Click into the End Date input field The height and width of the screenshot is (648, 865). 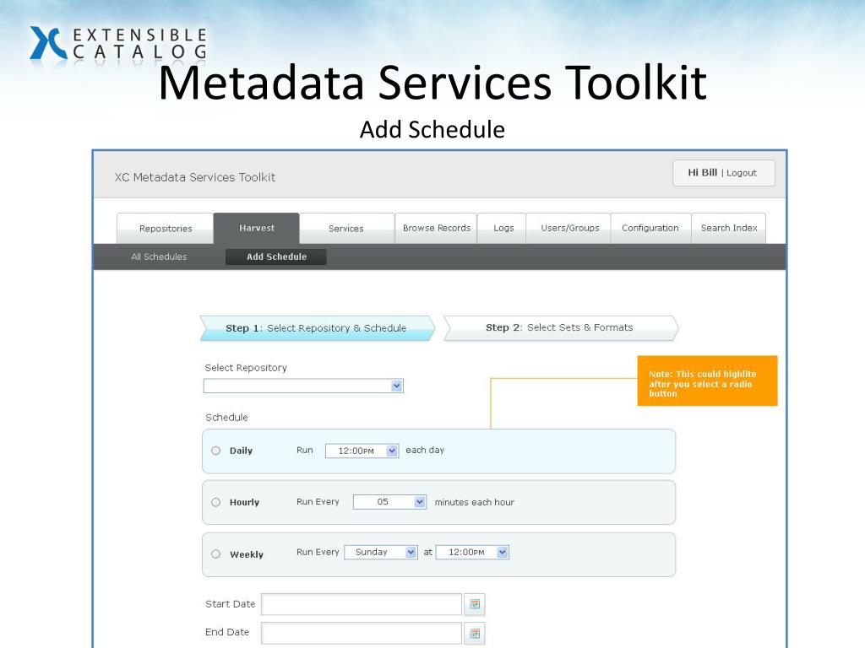362,634
